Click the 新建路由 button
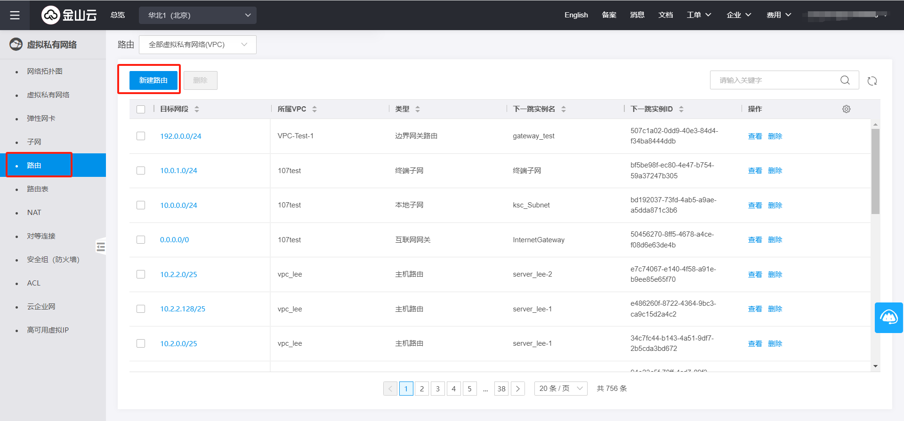Viewport: 904px width, 421px height. (x=153, y=80)
